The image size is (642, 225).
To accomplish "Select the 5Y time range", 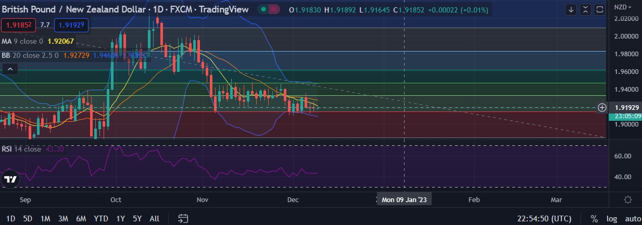I will 137,218.
